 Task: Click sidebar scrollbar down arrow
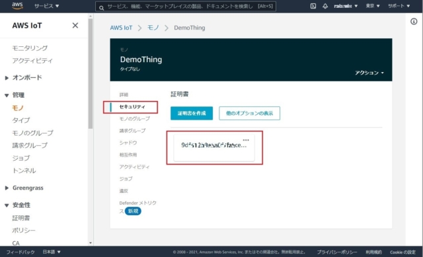click(91, 243)
